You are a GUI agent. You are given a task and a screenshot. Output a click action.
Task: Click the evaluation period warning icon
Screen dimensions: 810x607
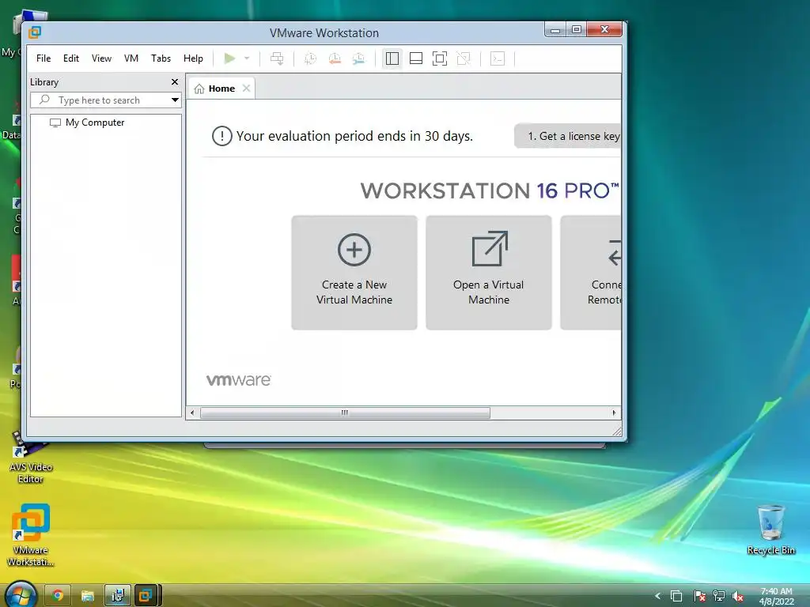click(221, 136)
